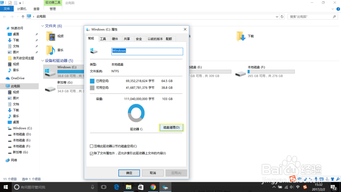Image resolution: width=341 pixels, height=192 pixels.
Task: Open 浩天依空间主题 folder in sidebar
Action: 24,58
